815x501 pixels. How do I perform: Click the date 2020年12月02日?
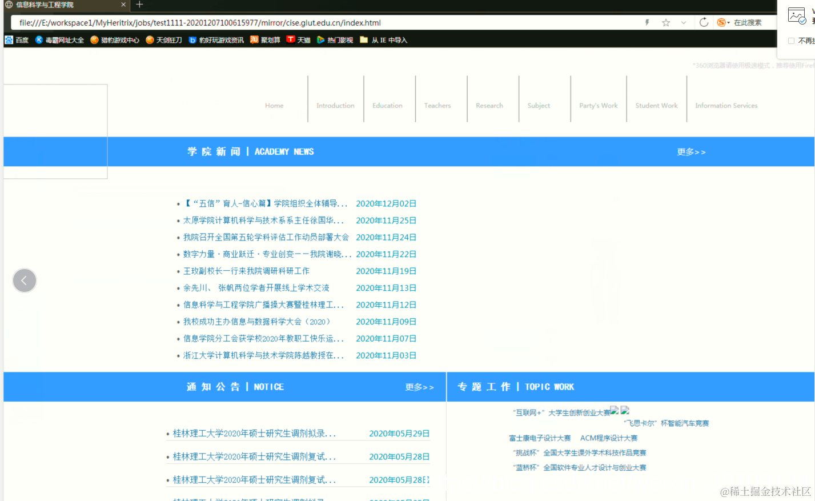386,203
